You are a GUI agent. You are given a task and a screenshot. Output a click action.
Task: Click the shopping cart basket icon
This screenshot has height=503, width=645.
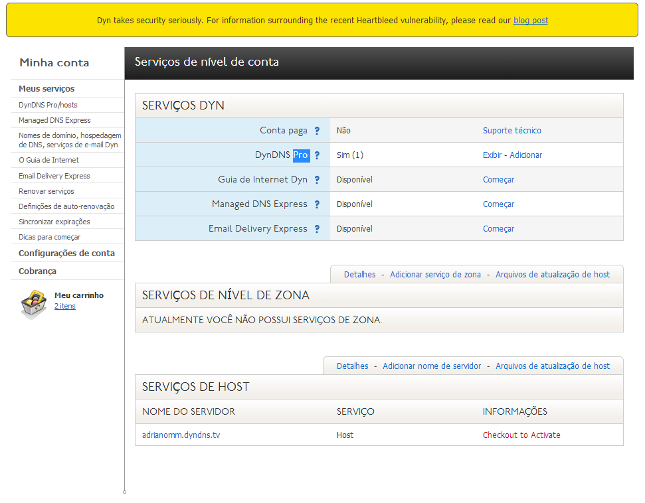click(x=34, y=305)
